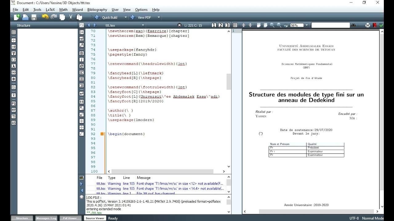Open the Options menu
This screenshot has width=394, height=221.
(x=141, y=10)
